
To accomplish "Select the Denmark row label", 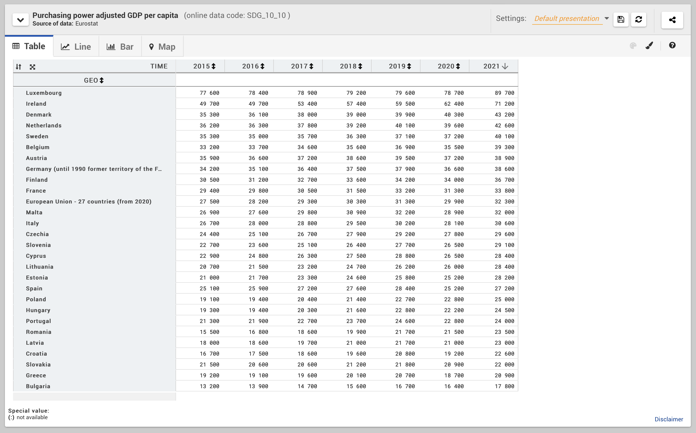I will pyautogui.click(x=39, y=115).
